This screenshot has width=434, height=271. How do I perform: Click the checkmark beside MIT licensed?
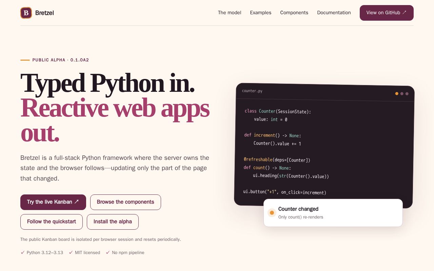click(x=71, y=252)
